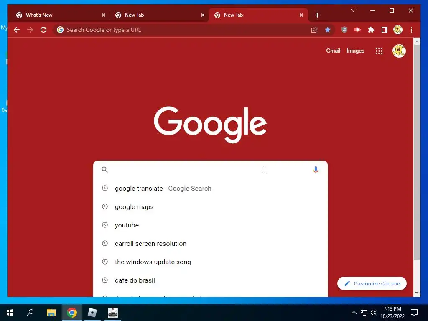The width and height of the screenshot is (428, 321).
Task: Show hidden system tray icons
Action: pyautogui.click(x=354, y=313)
